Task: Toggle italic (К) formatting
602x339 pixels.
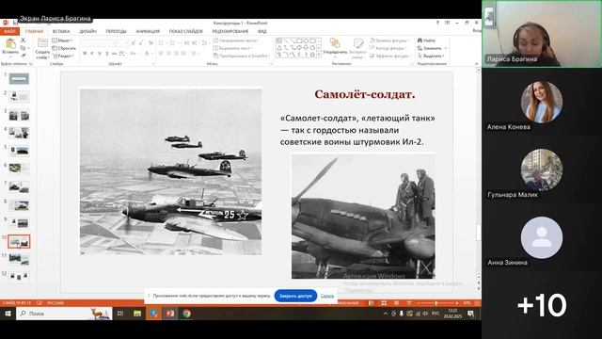Action: (x=92, y=54)
